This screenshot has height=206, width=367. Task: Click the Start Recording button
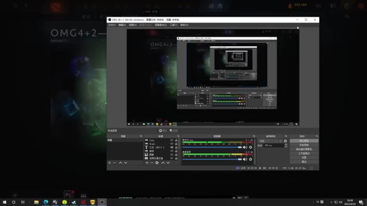(304, 145)
